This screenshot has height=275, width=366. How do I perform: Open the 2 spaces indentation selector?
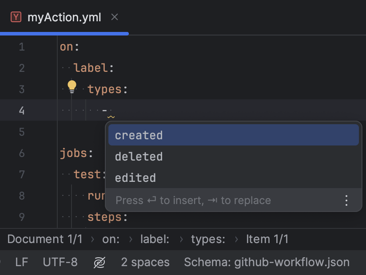[145, 262]
